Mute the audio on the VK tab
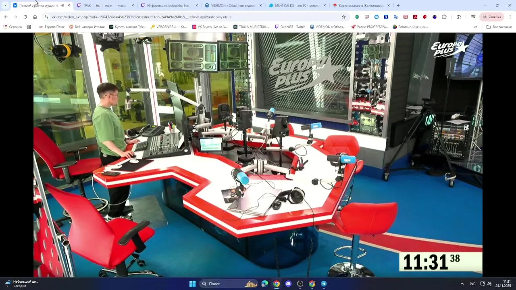Image resolution: width=516 pixels, height=290 pixels. tap(62, 6)
